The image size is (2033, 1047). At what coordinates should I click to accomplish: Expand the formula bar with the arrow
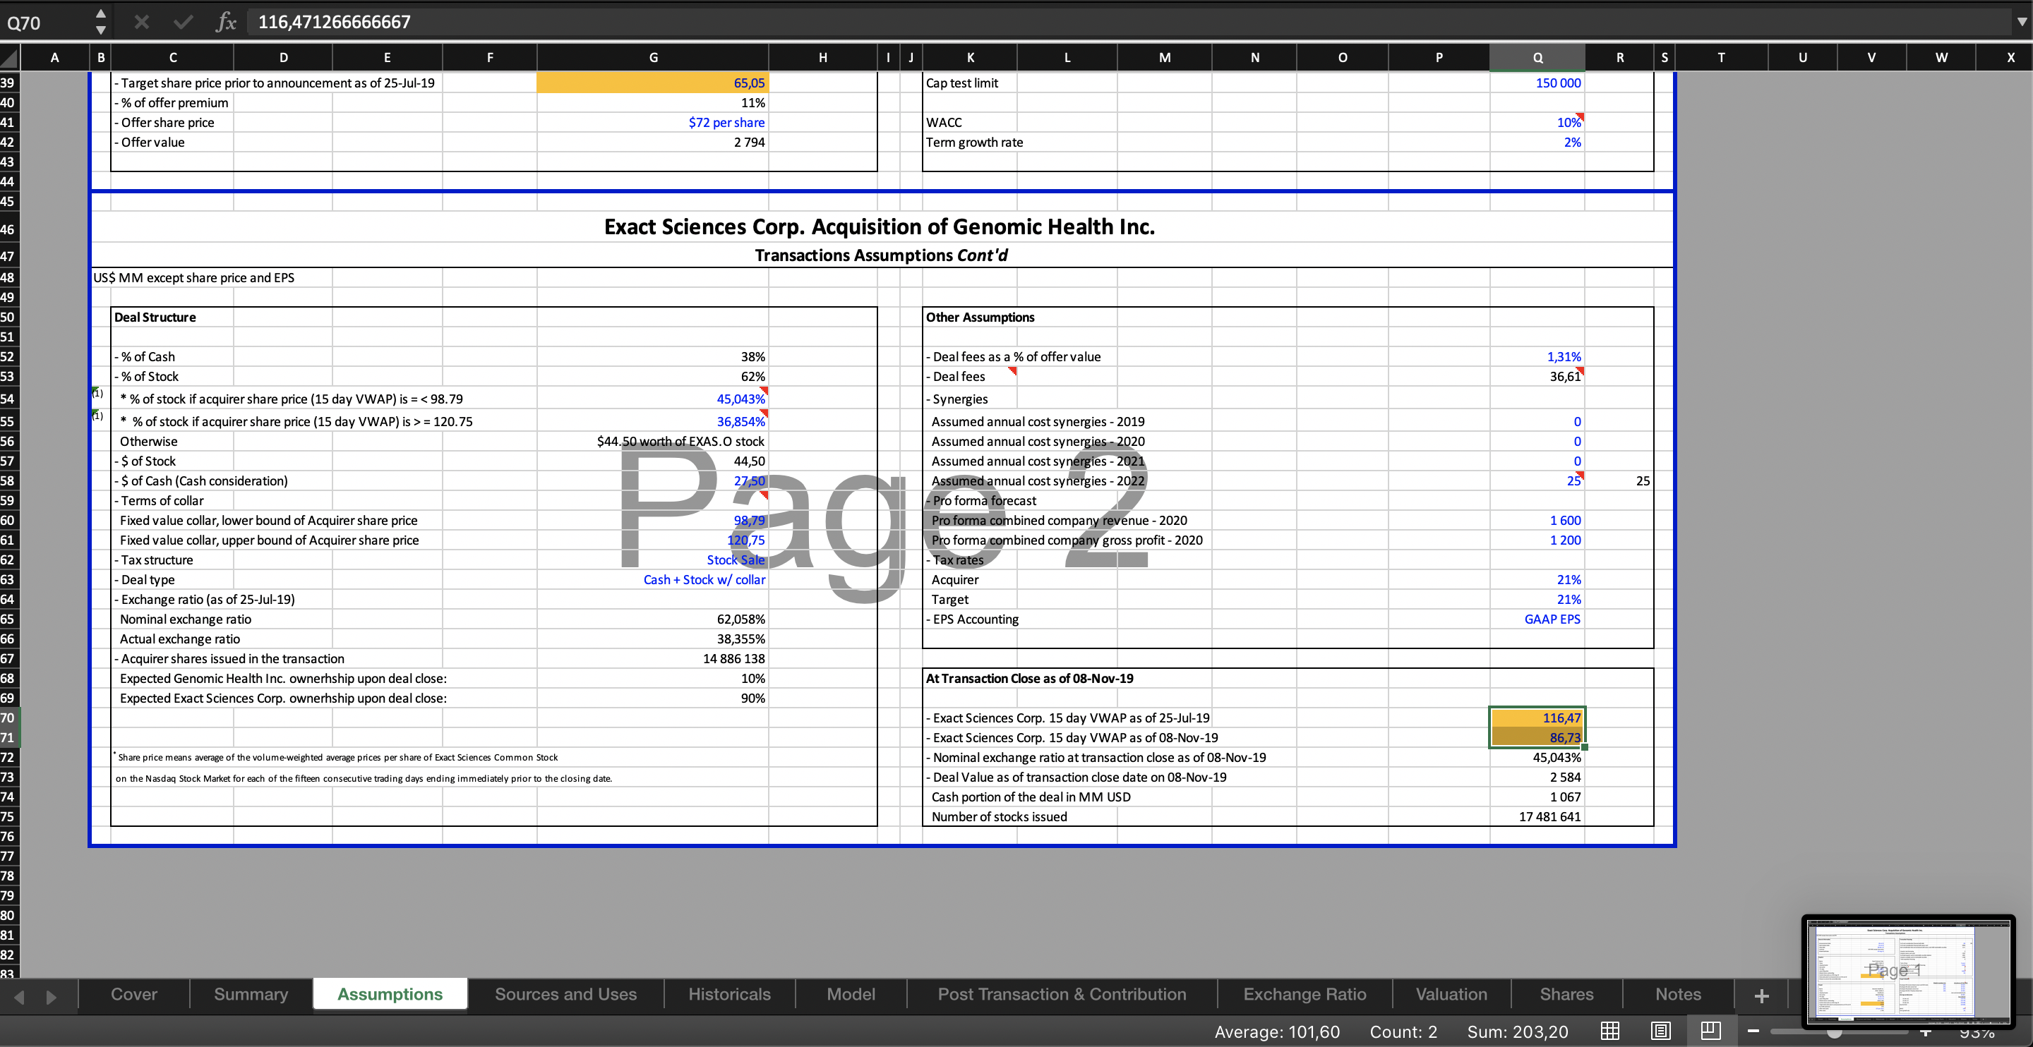point(2021,22)
